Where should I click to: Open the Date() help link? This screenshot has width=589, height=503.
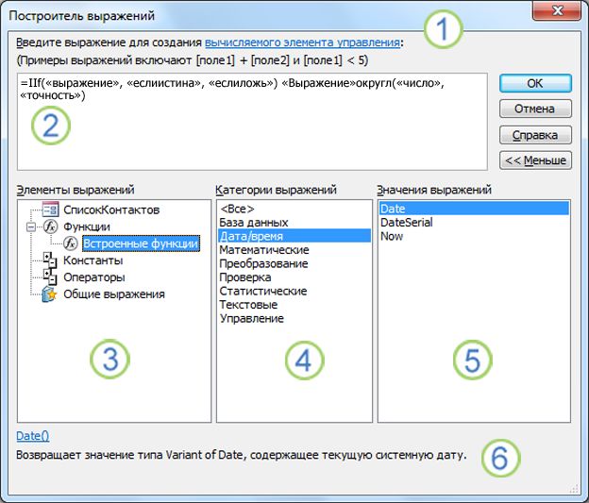pos(33,436)
